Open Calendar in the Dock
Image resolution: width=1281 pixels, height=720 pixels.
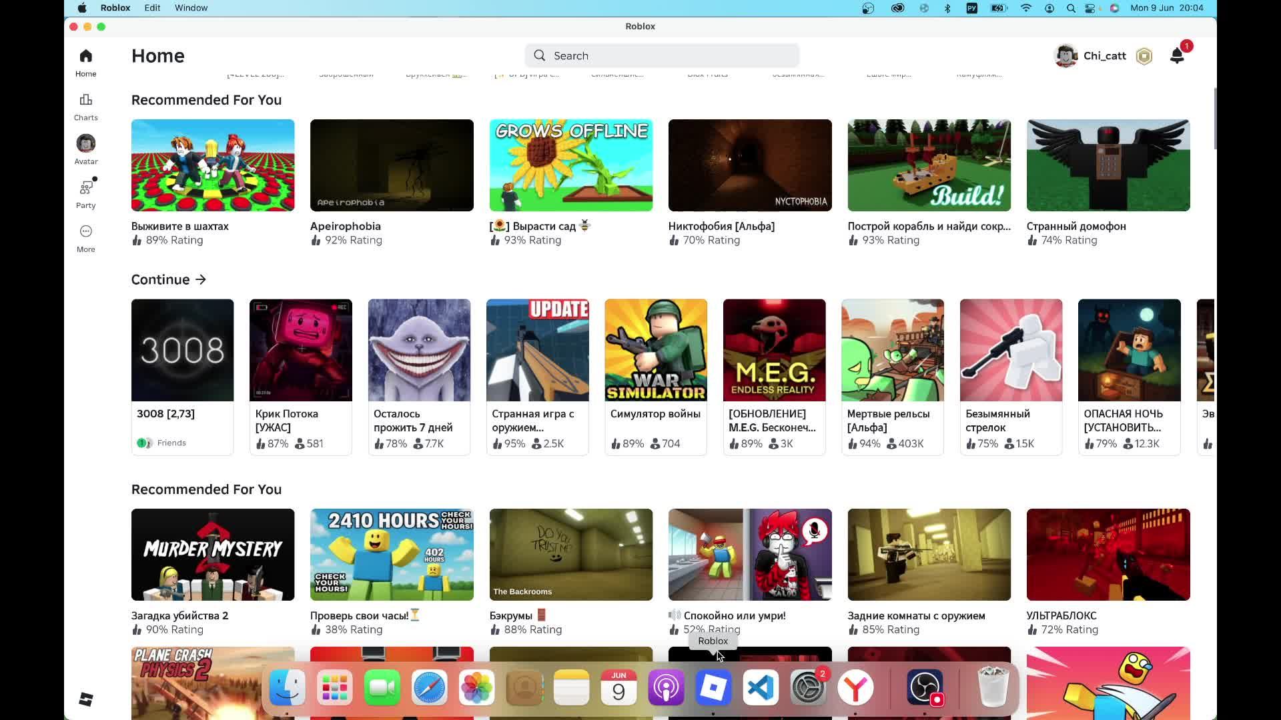point(618,687)
